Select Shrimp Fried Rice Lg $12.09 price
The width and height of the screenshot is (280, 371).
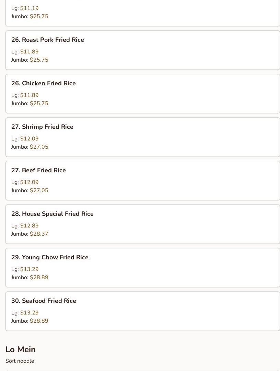click(30, 139)
